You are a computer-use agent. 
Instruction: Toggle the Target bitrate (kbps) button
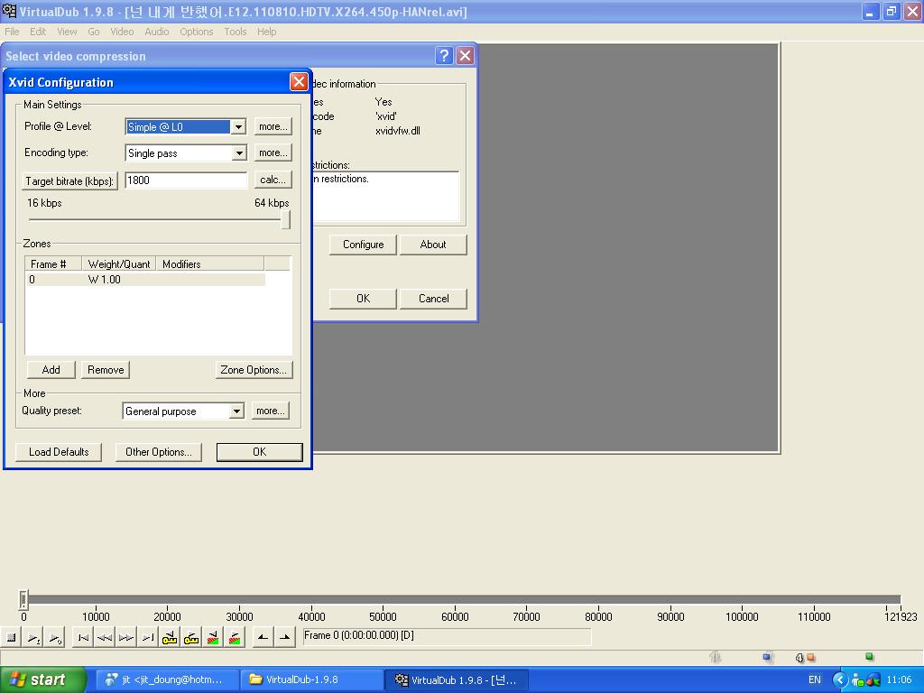pos(69,180)
